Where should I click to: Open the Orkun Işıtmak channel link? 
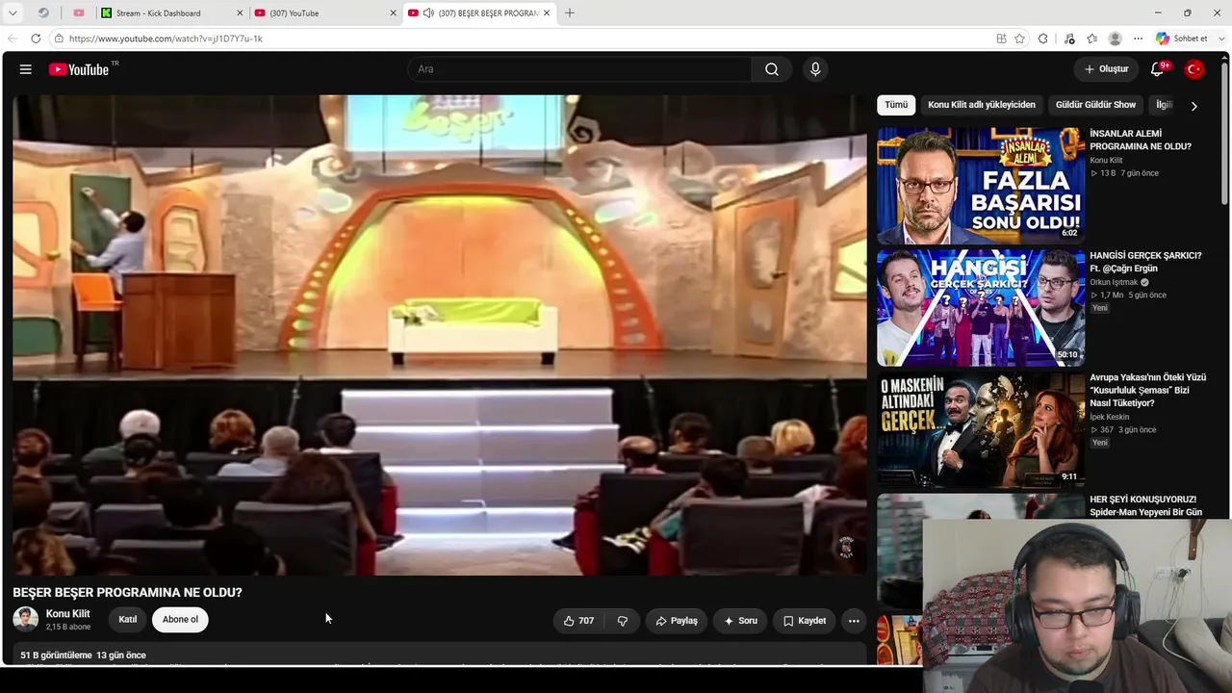(x=1114, y=282)
